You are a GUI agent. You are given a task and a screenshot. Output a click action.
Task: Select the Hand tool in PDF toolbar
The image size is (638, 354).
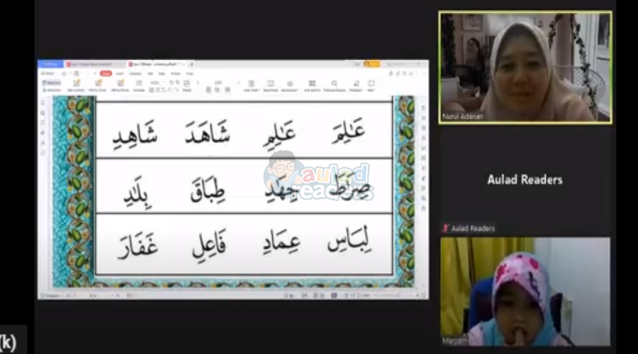click(51, 83)
